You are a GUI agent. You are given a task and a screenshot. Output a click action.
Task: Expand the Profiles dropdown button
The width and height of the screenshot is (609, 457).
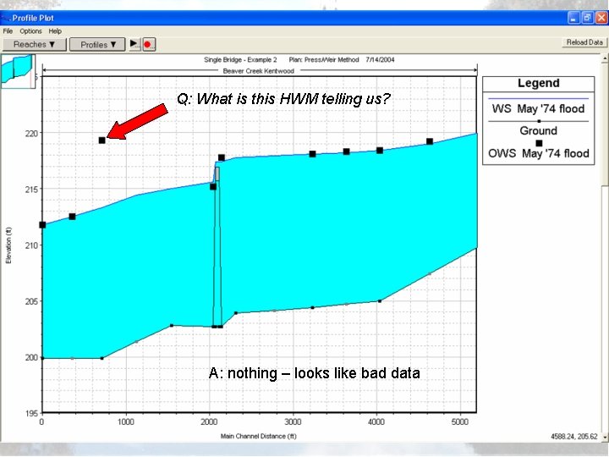pos(97,45)
